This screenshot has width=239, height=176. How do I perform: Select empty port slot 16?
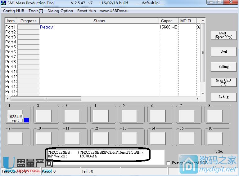point(215,139)
